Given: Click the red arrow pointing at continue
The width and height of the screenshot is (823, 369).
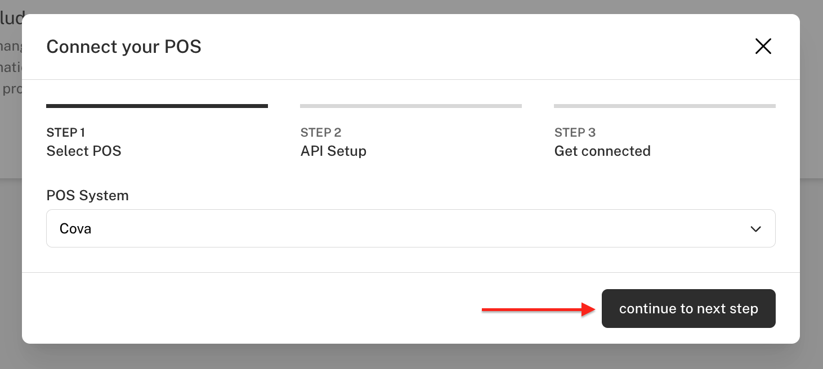Looking at the screenshot, I should 539,309.
